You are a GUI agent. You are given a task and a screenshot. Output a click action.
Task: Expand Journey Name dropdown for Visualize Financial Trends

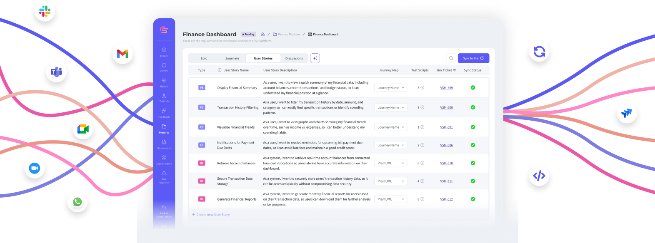[390, 127]
